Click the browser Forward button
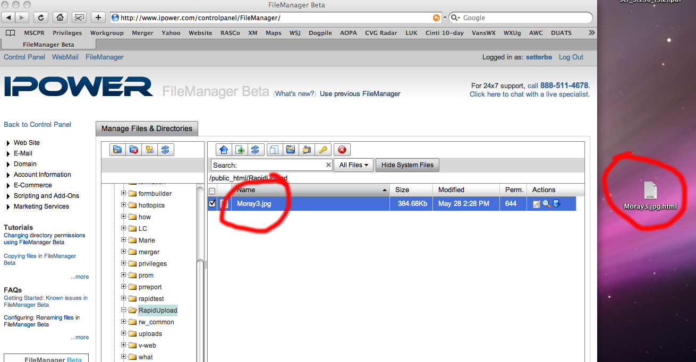This screenshot has height=362, width=696. point(22,18)
